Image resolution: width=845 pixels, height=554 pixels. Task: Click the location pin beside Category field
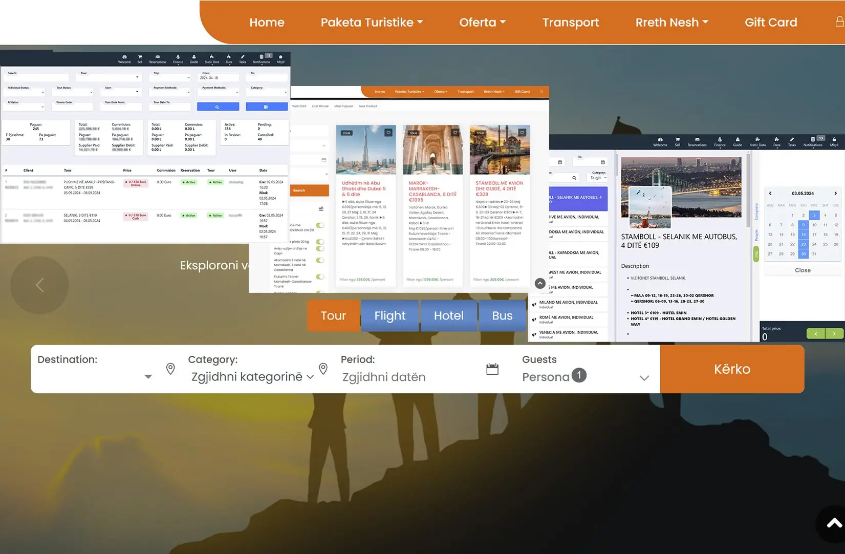pyautogui.click(x=323, y=369)
